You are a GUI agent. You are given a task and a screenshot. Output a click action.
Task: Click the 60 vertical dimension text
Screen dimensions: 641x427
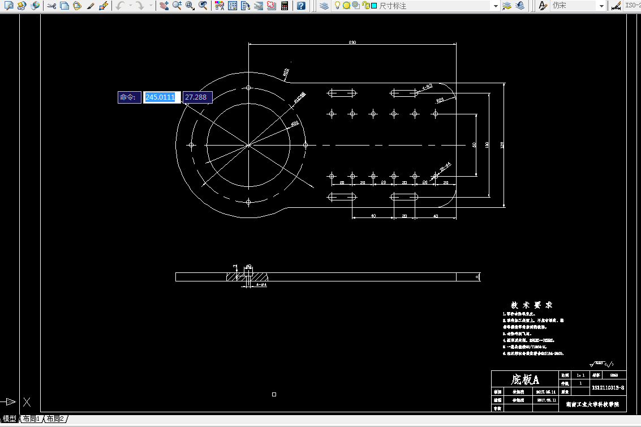coord(474,145)
